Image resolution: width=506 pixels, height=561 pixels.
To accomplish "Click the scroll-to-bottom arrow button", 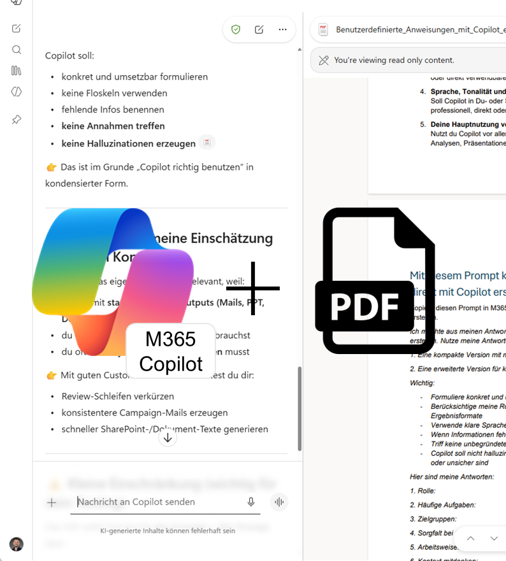I will pos(168,438).
